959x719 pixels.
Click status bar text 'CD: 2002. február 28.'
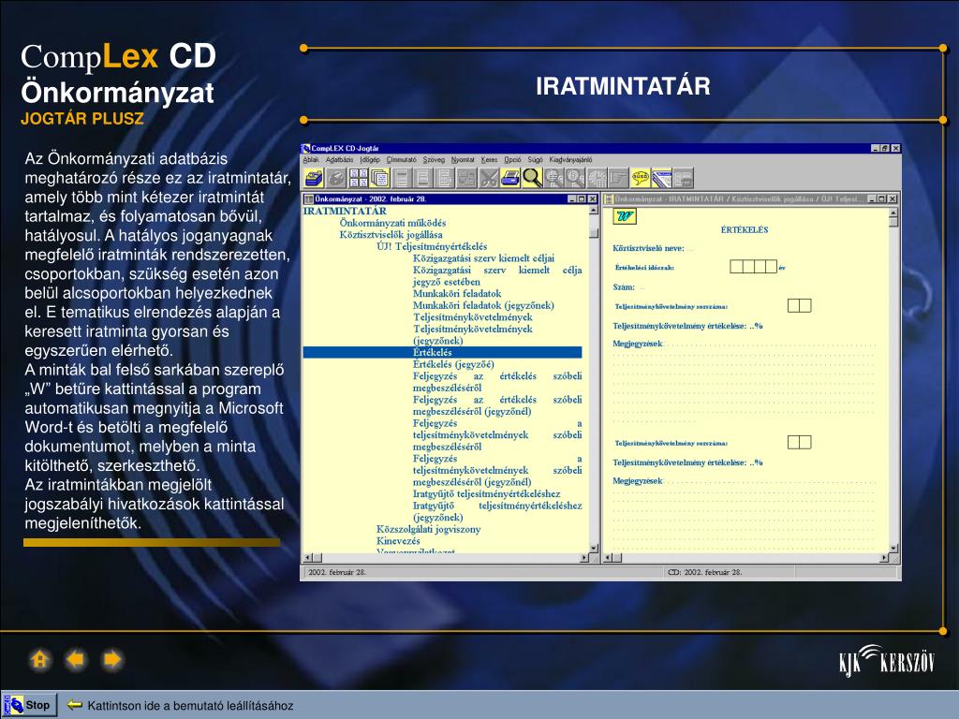[x=704, y=572]
